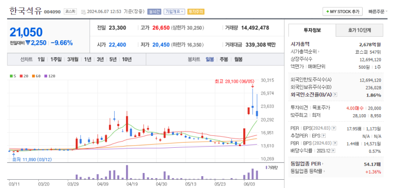Select the 일봉 daily candle chart
This screenshot has width=401, height=188.
tap(210, 59)
